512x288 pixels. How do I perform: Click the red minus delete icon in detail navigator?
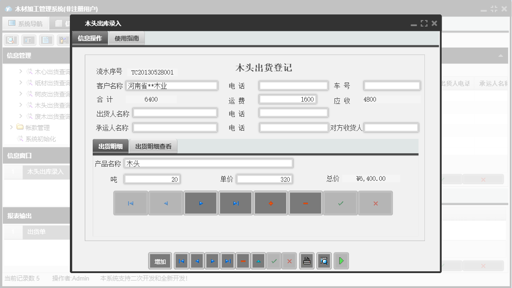point(306,203)
